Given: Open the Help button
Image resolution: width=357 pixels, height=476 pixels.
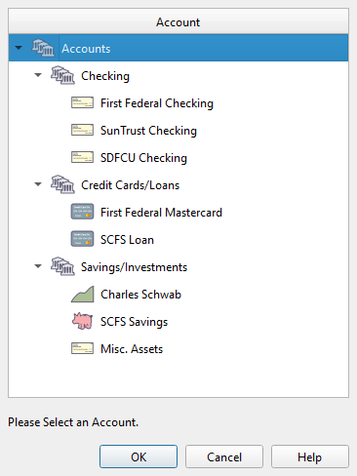Looking at the screenshot, I should (x=310, y=456).
